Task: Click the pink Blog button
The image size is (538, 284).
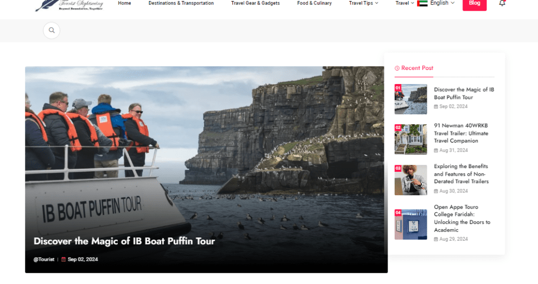Action: 474,4
